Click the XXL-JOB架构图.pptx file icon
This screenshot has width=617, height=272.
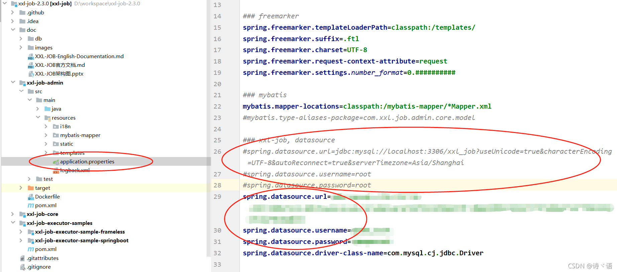click(31, 74)
